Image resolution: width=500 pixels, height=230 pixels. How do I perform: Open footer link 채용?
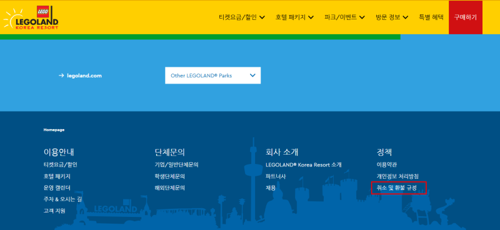271,188
